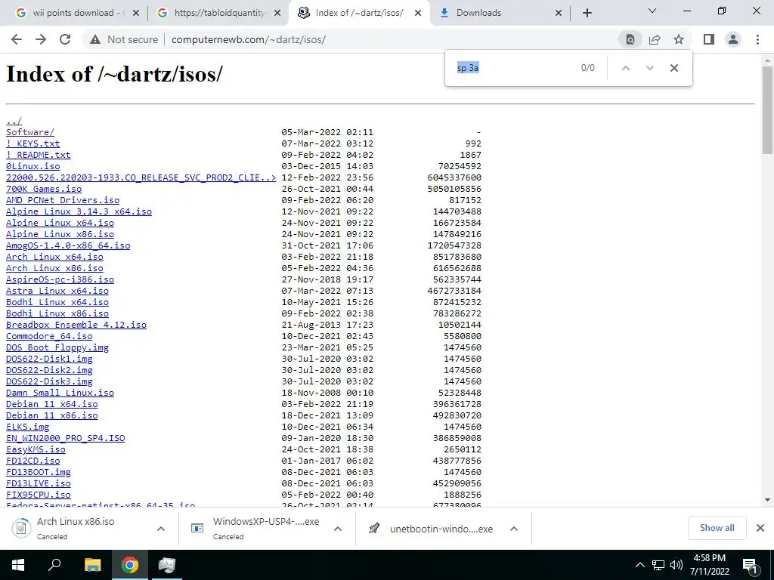Download DOS Boot Floppy.img

coord(57,347)
